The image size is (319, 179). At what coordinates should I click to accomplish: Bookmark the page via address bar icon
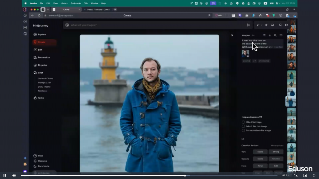(x=209, y=16)
